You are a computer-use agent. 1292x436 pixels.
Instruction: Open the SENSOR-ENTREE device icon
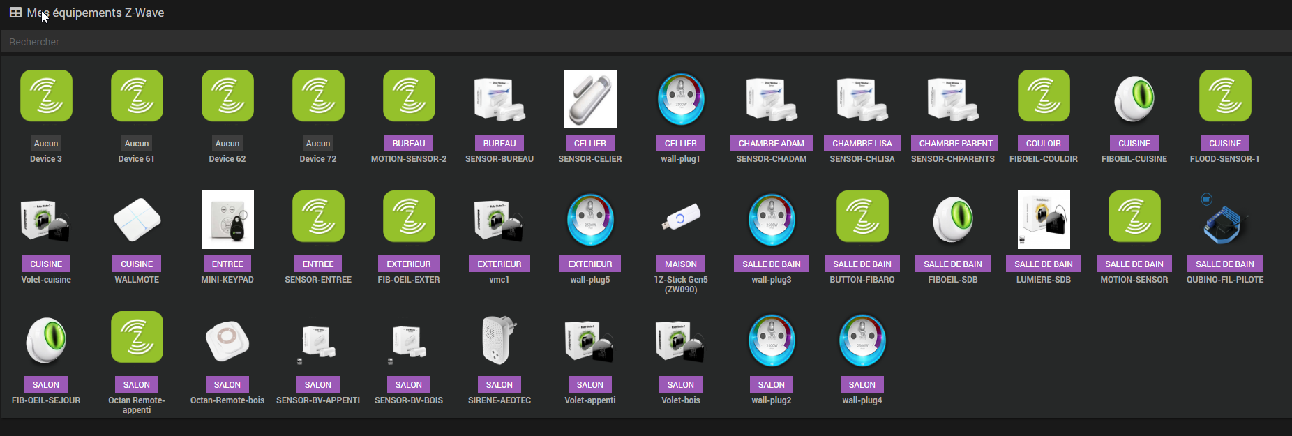318,216
